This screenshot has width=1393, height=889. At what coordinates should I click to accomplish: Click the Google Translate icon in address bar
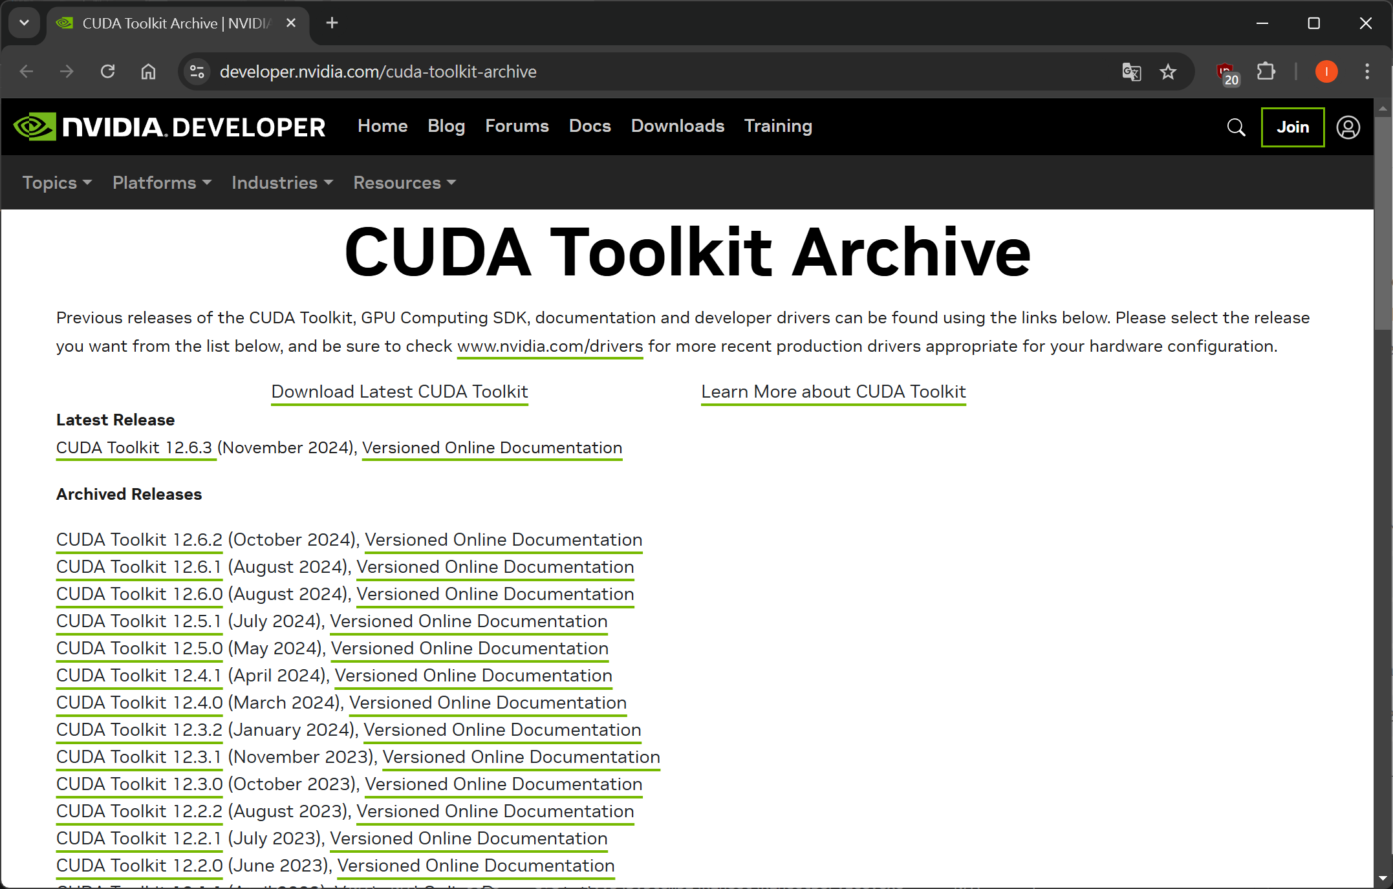pyautogui.click(x=1132, y=72)
